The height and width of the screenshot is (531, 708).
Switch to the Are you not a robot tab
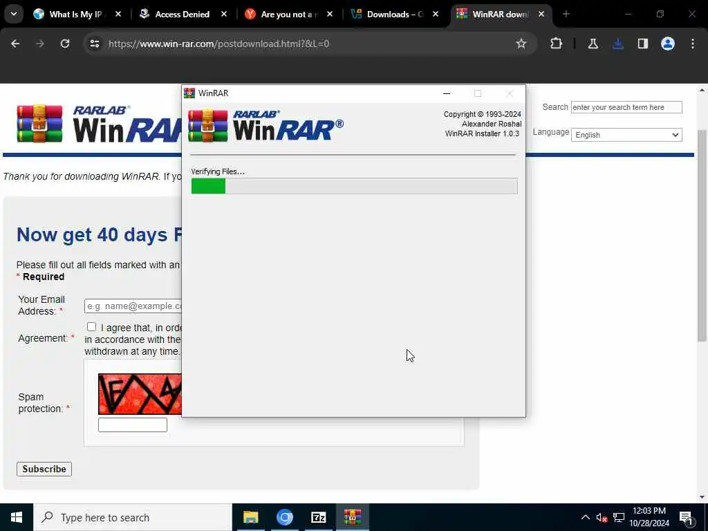pyautogui.click(x=288, y=14)
